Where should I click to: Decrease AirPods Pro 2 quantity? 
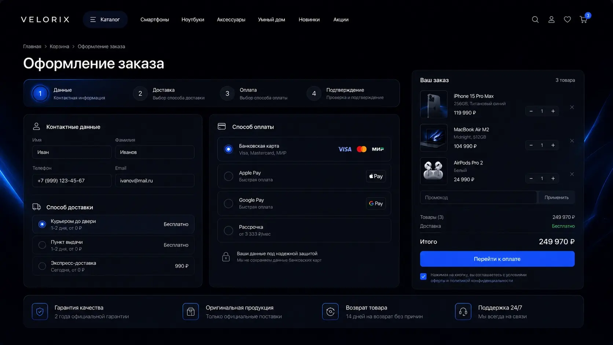(x=531, y=179)
